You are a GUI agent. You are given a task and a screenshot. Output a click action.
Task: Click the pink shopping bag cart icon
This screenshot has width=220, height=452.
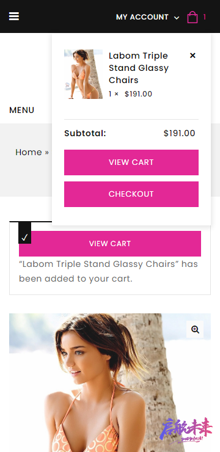(x=193, y=17)
